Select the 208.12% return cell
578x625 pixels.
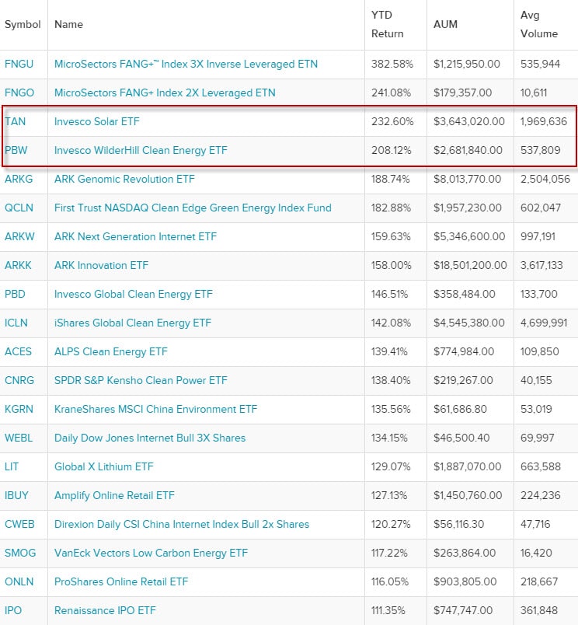[x=392, y=150]
